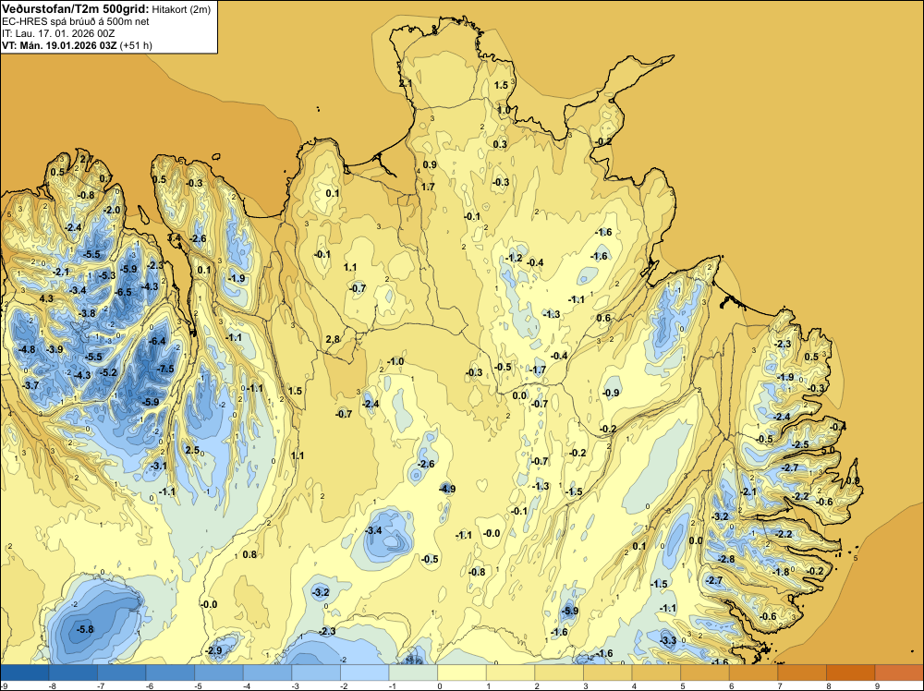The image size is (924, 691).
Task: Pick the legend swatch between -4 and -3
Action: (268, 673)
